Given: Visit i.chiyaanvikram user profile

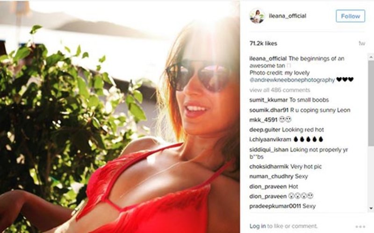Looking at the screenshot, I should pyautogui.click(x=270, y=139).
